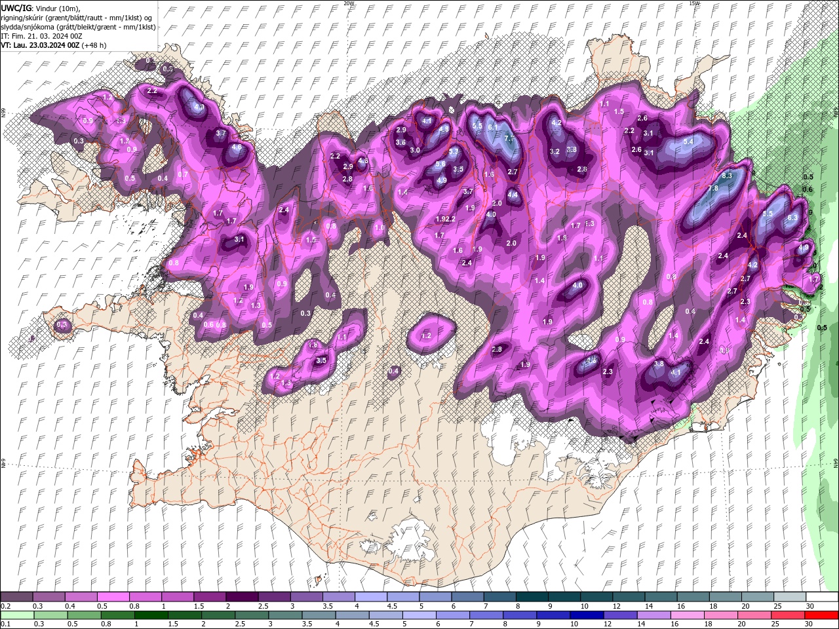This screenshot has width=839, height=629.
Task: Click dark green swatch between 1 and 1.5 in lower legend
Action: click(x=151, y=615)
